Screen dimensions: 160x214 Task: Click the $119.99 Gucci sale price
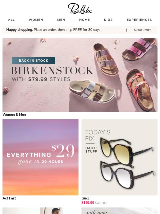88,203
